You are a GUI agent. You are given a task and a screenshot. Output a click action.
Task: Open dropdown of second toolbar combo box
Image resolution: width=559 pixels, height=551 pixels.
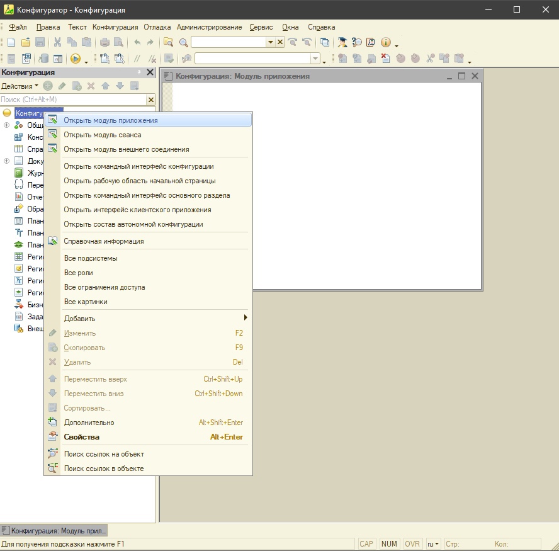point(315,59)
